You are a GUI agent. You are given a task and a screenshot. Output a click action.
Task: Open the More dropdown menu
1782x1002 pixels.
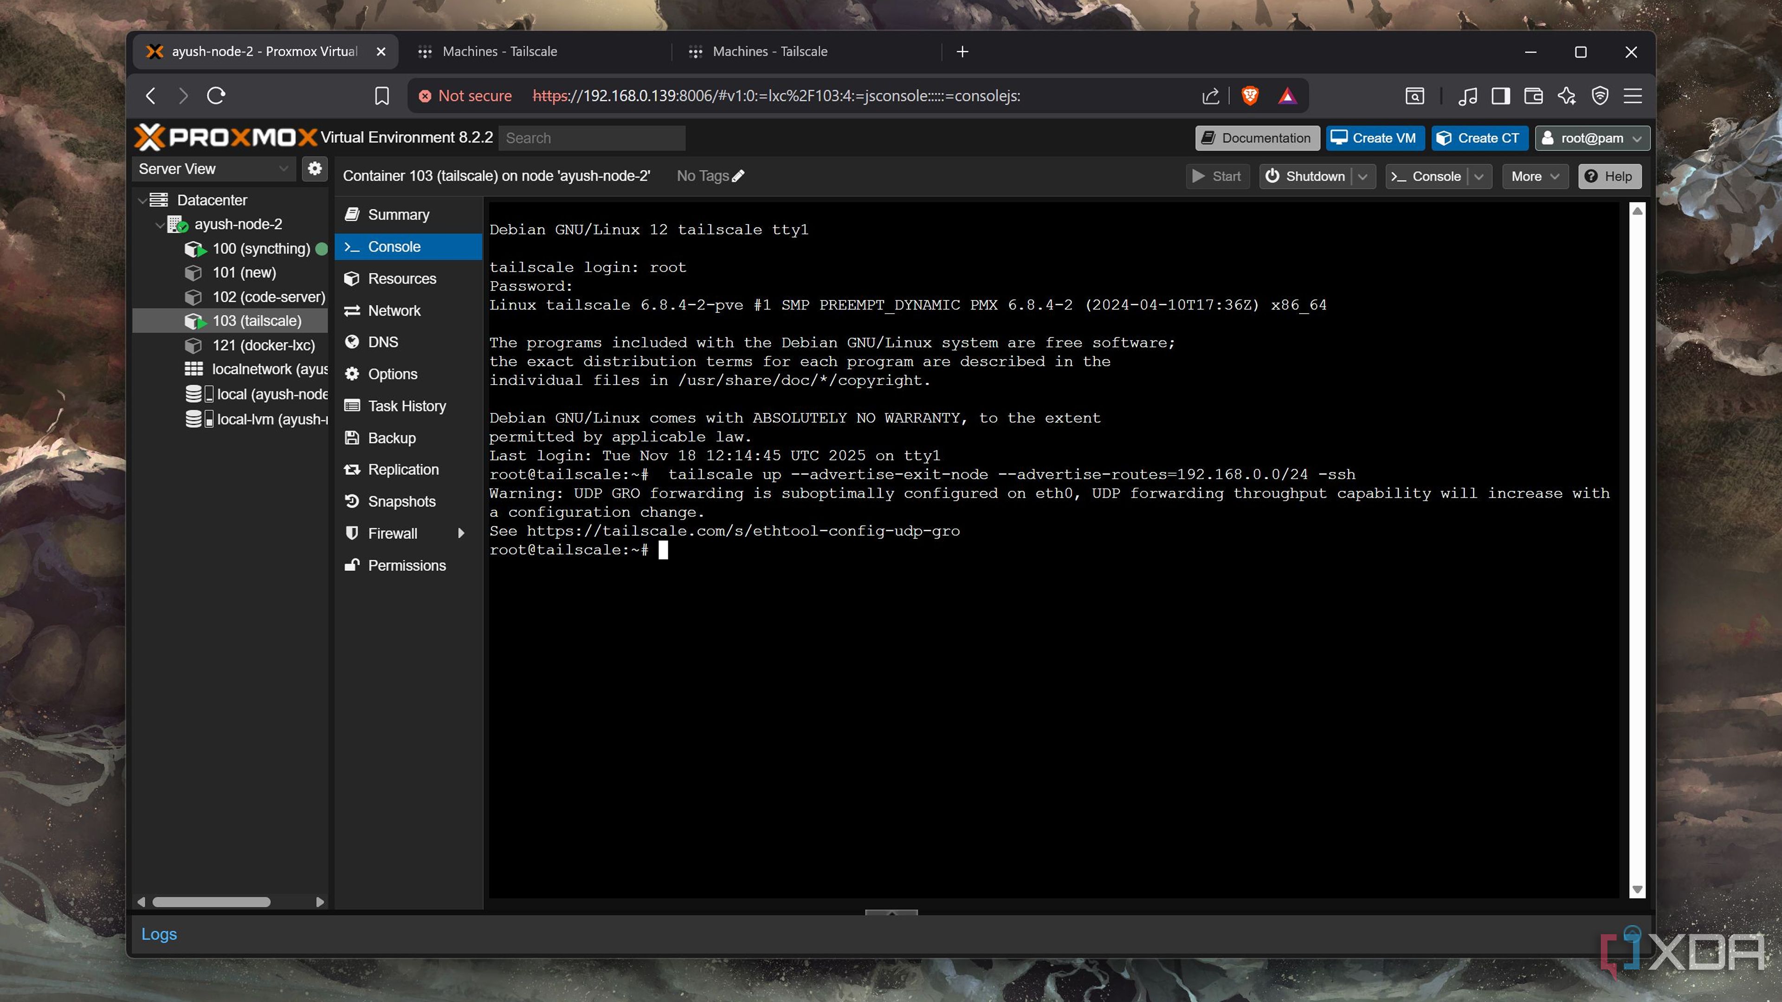[x=1535, y=176]
